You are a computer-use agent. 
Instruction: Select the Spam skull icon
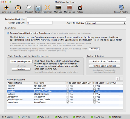pyautogui.click(x=38, y=8)
